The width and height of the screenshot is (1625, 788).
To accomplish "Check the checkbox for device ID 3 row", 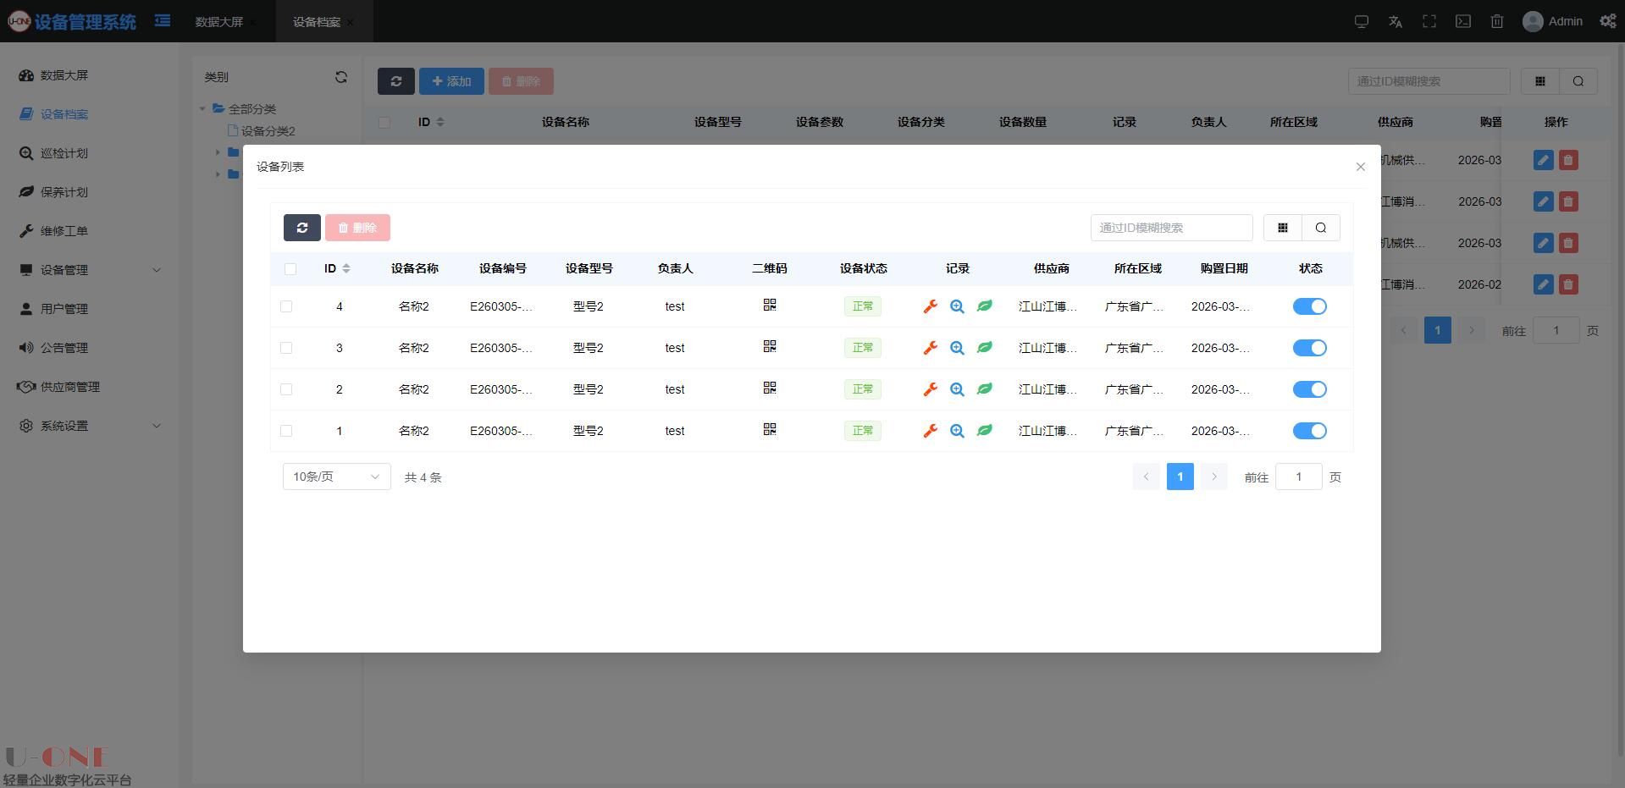I will [286, 348].
